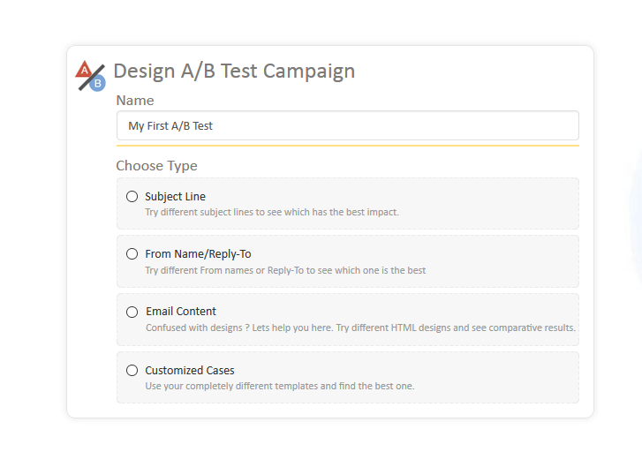Enable the Email Content radio button
Screen dimensions: 642x467
132,312
